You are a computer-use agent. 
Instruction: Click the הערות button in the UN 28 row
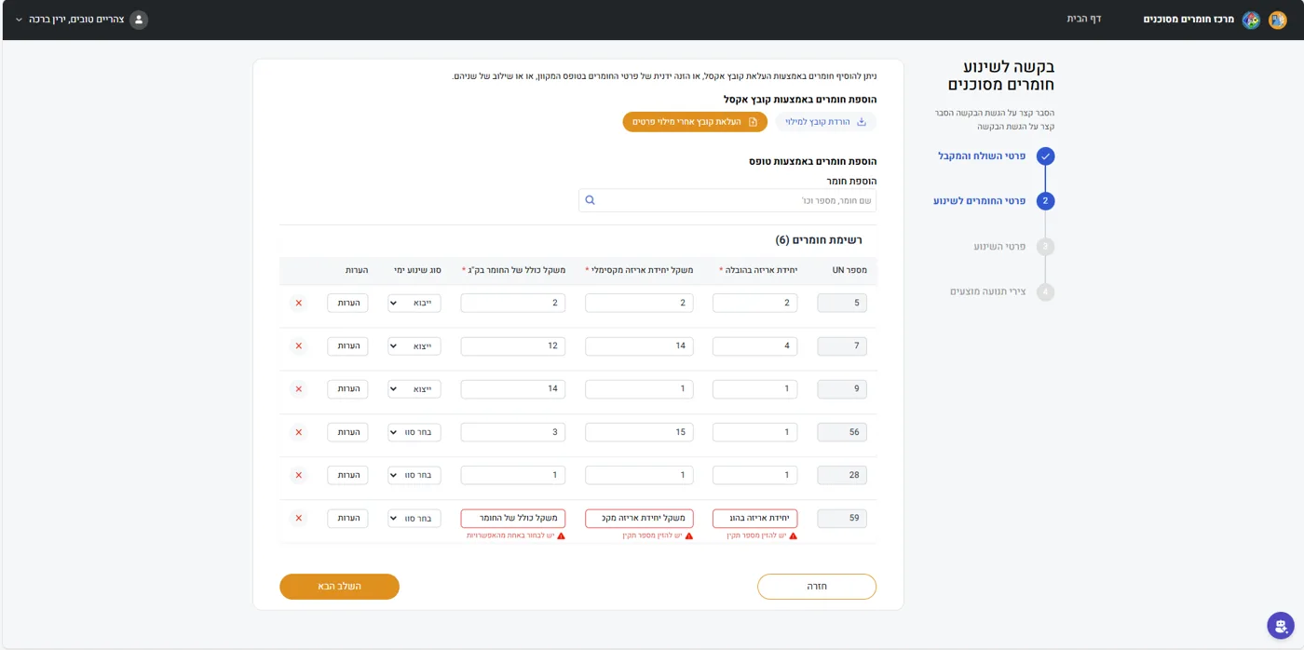point(347,475)
